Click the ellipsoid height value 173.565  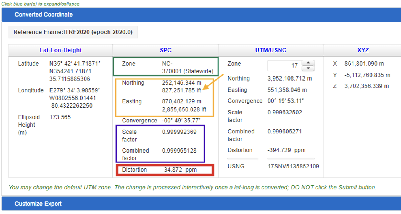(60, 117)
